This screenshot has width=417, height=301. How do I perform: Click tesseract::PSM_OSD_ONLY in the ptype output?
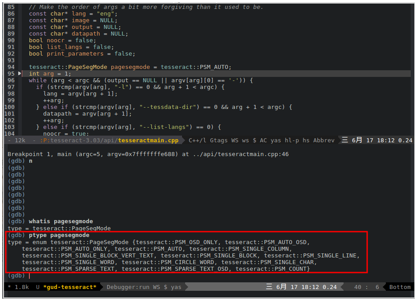(x=177, y=242)
